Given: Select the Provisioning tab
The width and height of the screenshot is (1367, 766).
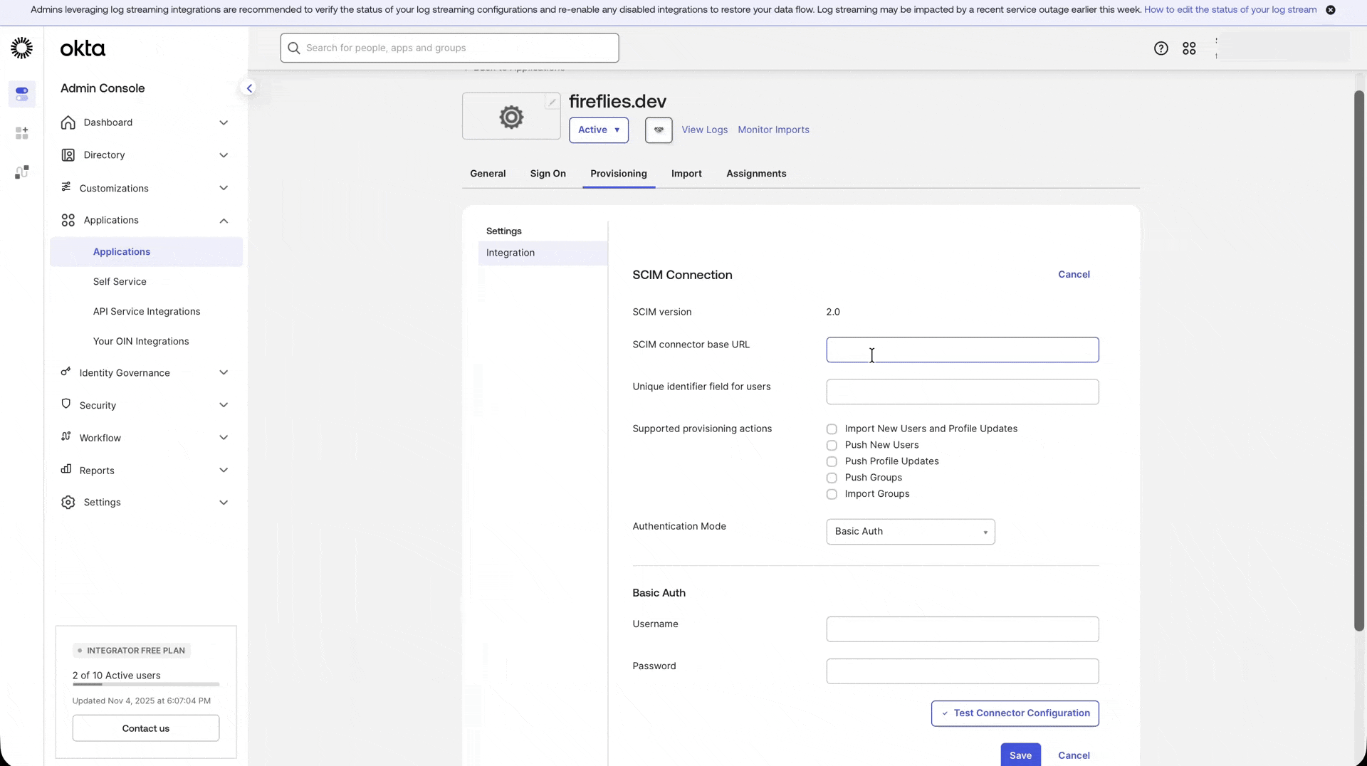Looking at the screenshot, I should point(619,174).
